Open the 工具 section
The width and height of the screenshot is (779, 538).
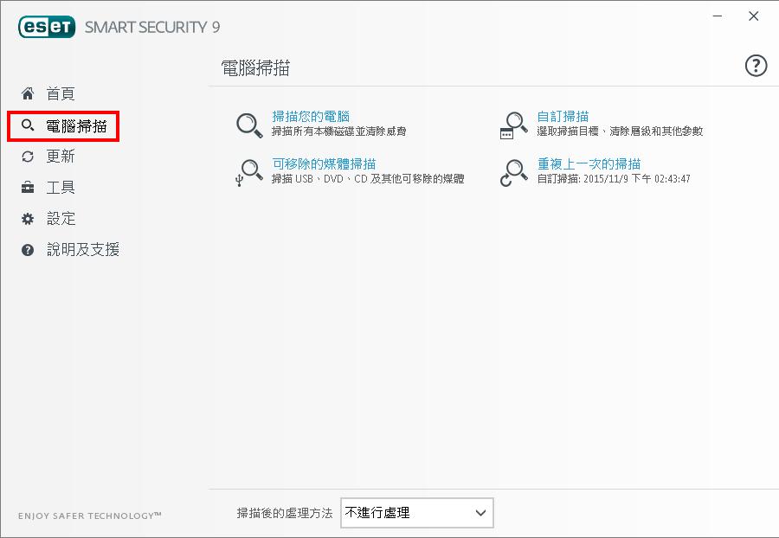[x=61, y=188]
